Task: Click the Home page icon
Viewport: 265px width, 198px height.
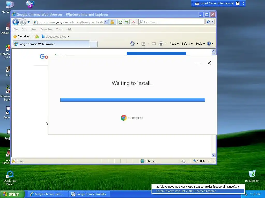Action: point(132,44)
